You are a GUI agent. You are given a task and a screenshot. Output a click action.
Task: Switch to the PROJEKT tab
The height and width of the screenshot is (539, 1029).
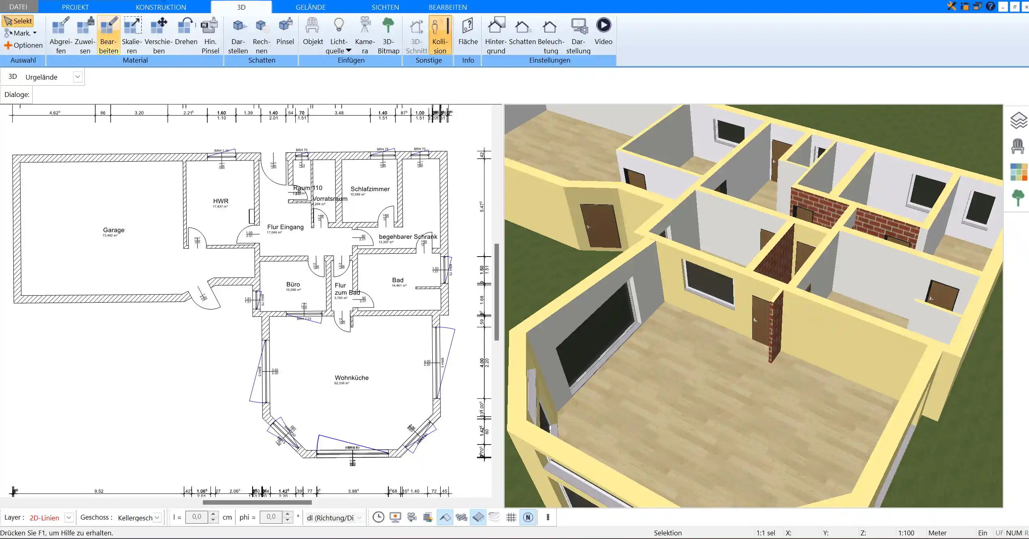point(75,7)
